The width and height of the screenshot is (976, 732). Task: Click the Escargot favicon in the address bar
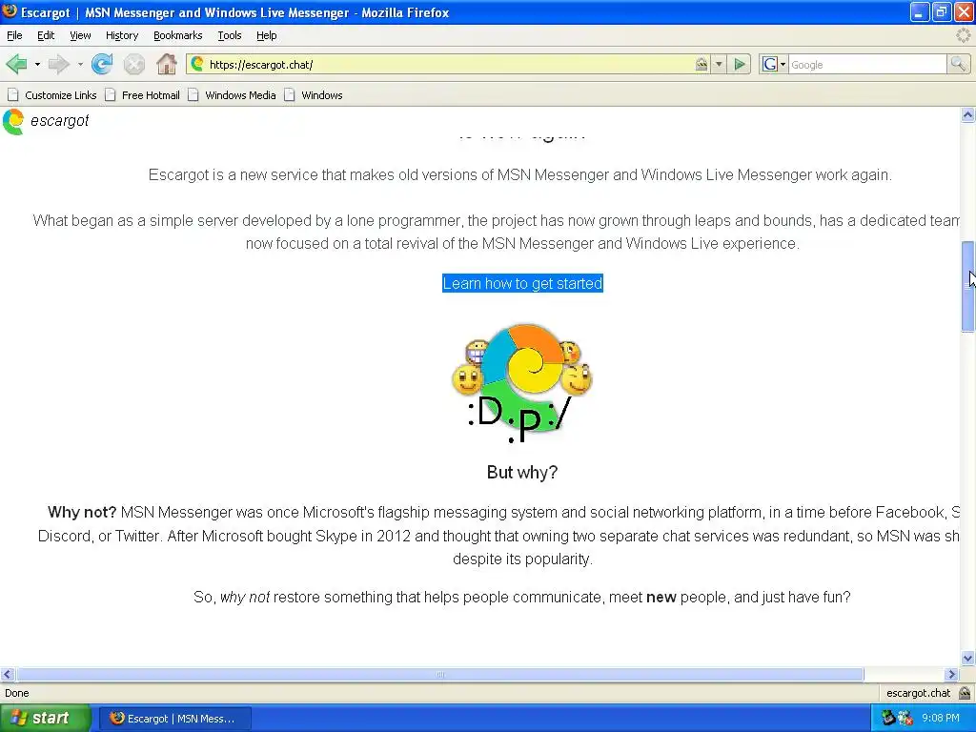point(197,64)
